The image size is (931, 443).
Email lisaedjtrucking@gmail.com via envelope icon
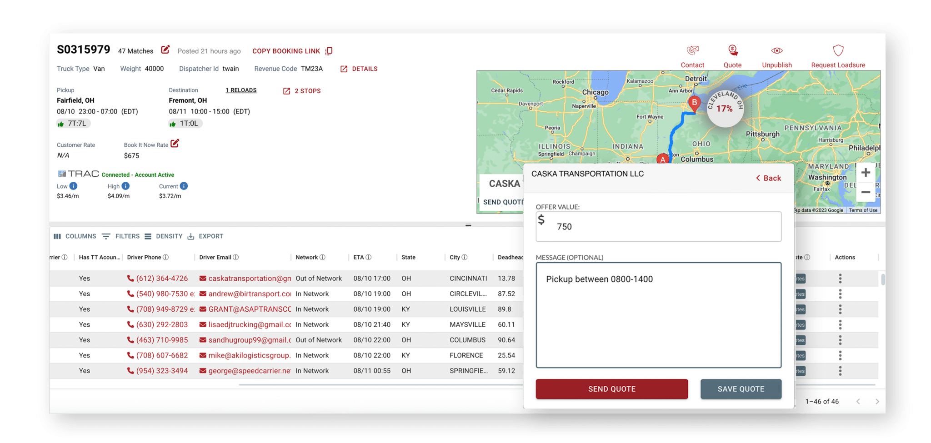(202, 324)
